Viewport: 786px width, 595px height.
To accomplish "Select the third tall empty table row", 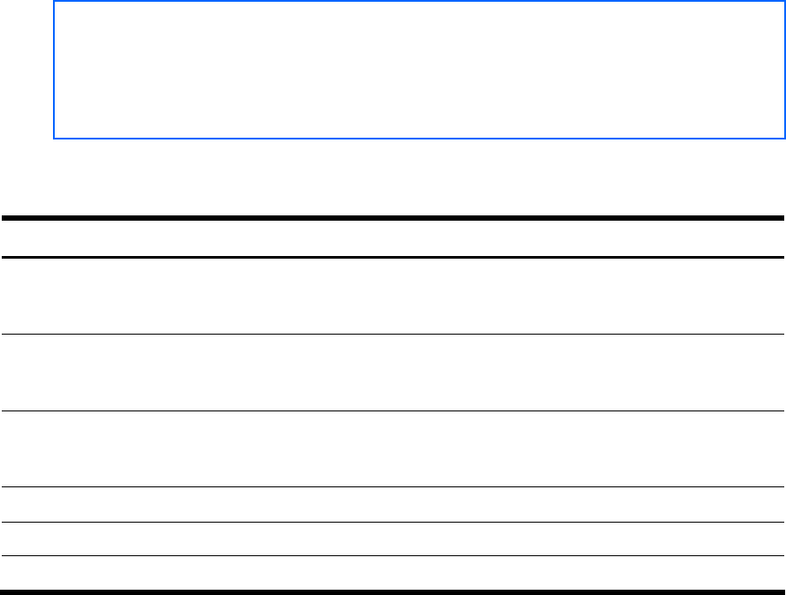I will point(393,448).
